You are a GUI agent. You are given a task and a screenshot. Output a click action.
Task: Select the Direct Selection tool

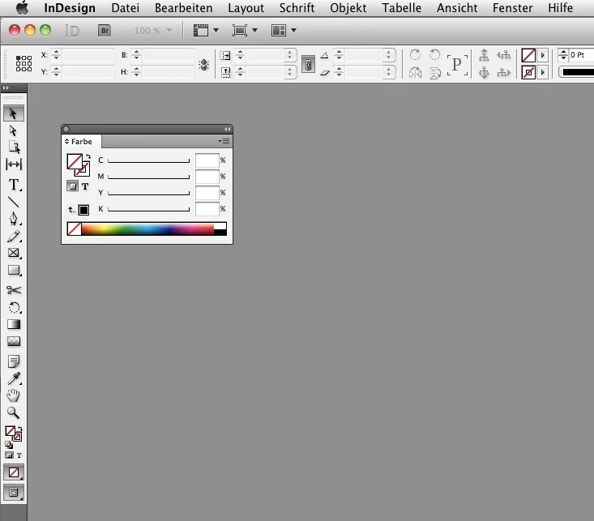(14, 130)
